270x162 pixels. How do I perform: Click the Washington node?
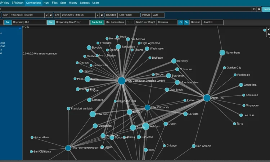coord(147,49)
